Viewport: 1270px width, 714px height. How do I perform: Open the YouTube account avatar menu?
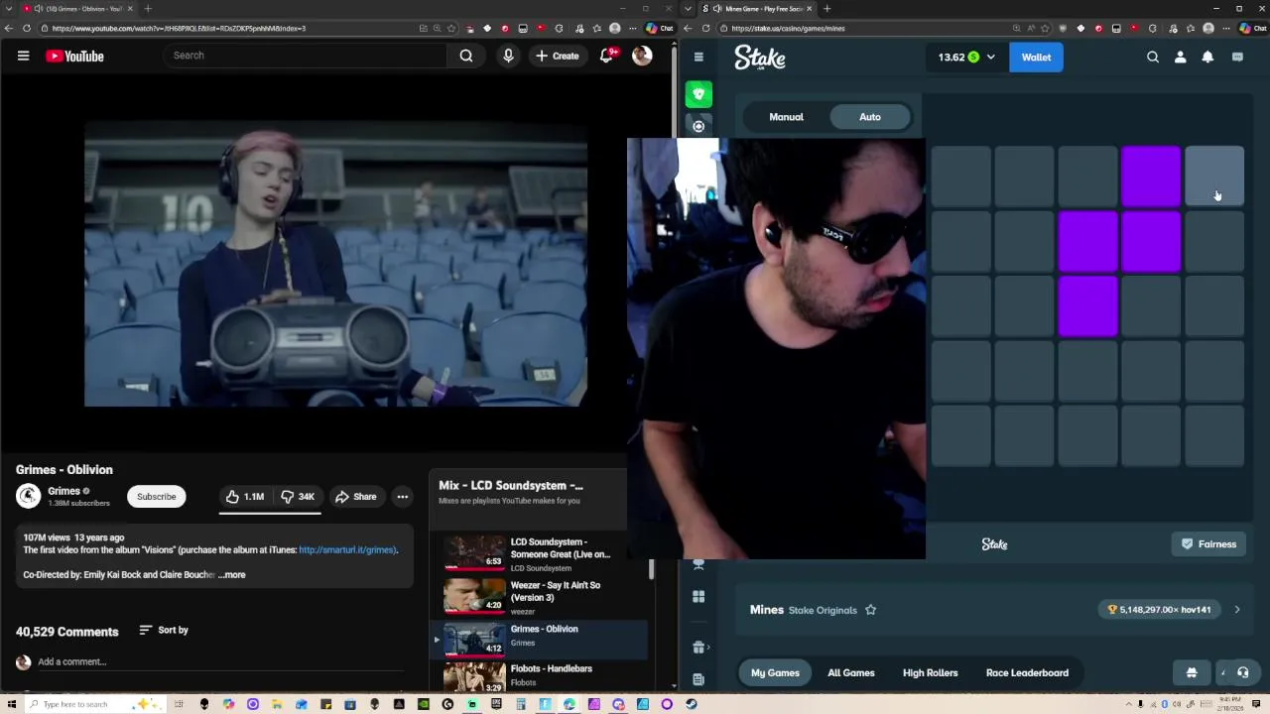(x=642, y=56)
